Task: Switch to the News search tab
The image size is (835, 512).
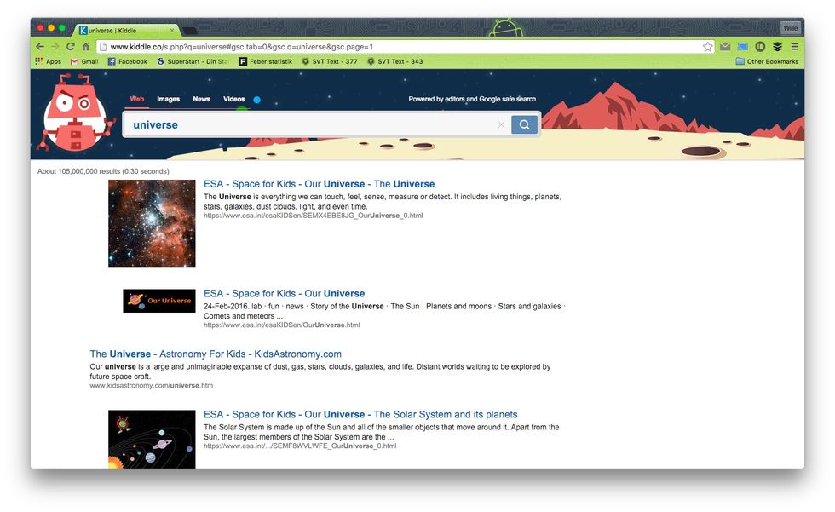Action: pos(201,99)
